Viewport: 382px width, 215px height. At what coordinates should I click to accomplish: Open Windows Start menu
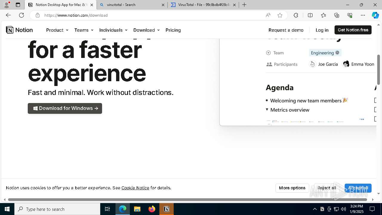7,209
